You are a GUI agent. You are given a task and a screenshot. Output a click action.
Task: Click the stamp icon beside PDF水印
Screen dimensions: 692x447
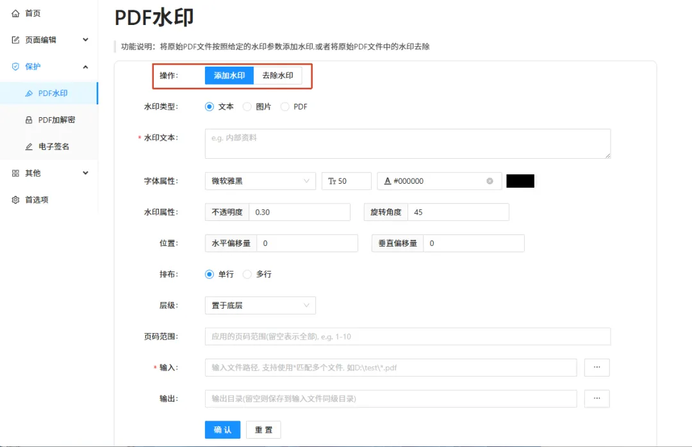(x=29, y=93)
